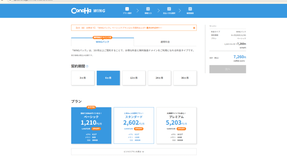Select the 36ヶ月 contract period
The width and height of the screenshot is (287, 161).
tap(185, 78)
